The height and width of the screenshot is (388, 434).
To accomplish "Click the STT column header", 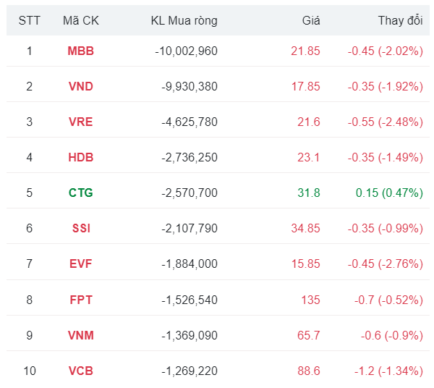I will [30, 20].
